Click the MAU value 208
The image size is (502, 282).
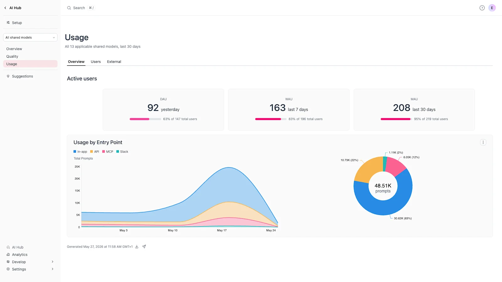coord(402,108)
